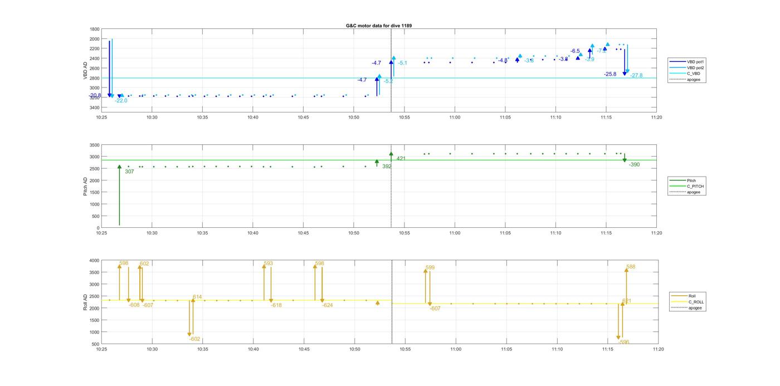This screenshot has height=386, width=780.
Task: Click the "Pitch AD" y-axis label
Action: click(x=85, y=186)
